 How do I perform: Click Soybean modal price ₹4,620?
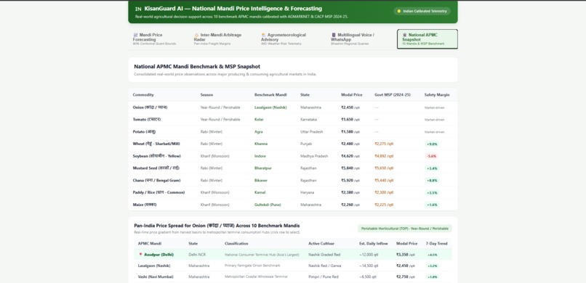pos(350,156)
